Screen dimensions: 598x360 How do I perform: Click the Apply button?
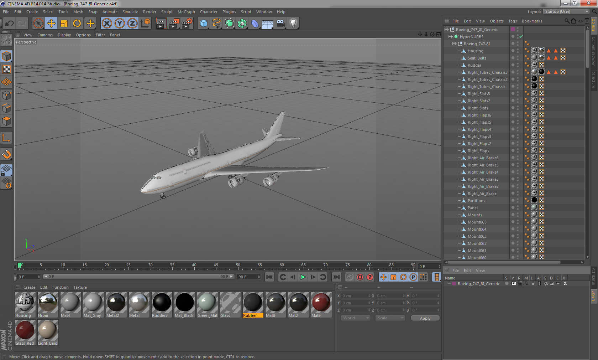point(425,318)
